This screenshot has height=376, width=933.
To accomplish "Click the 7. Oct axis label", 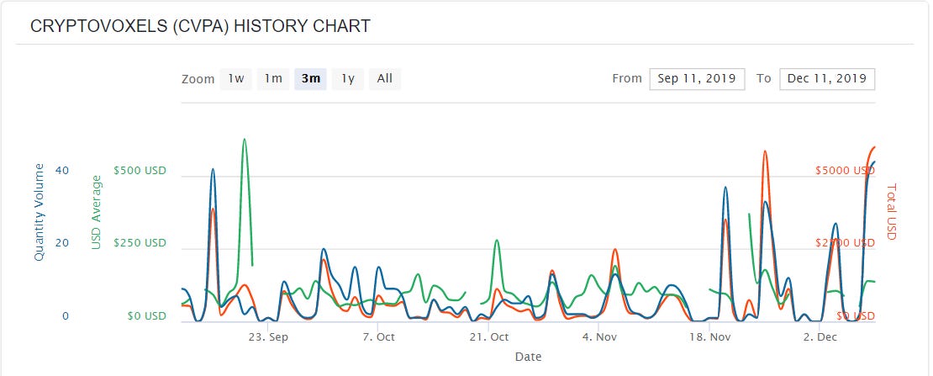I will coord(378,337).
